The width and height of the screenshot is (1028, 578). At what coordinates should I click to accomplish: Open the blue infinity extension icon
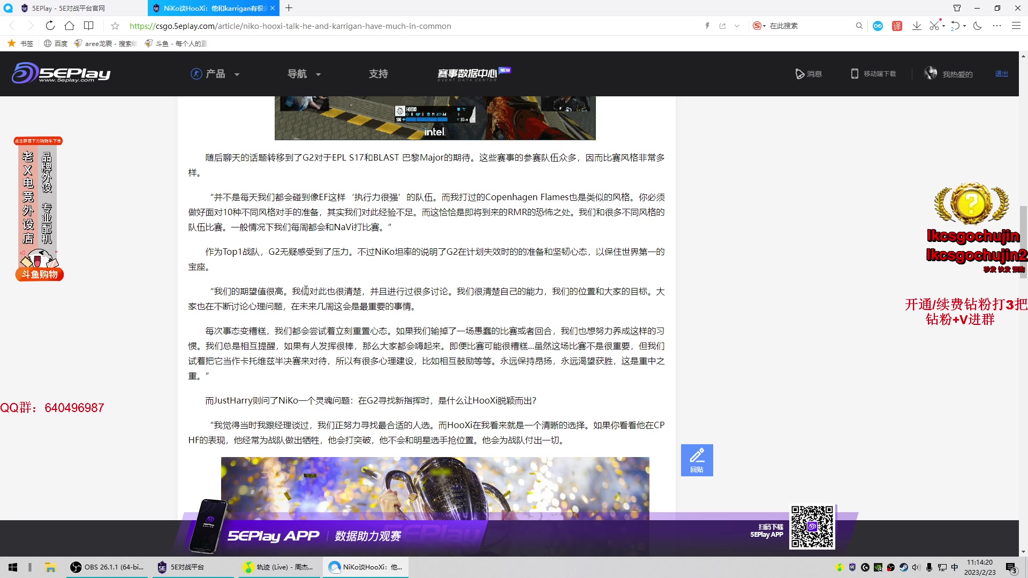click(878, 26)
